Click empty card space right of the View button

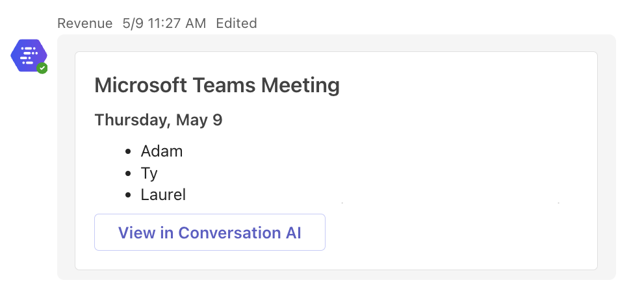[455, 233]
